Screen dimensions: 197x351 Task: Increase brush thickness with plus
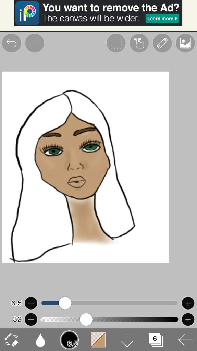(188, 303)
